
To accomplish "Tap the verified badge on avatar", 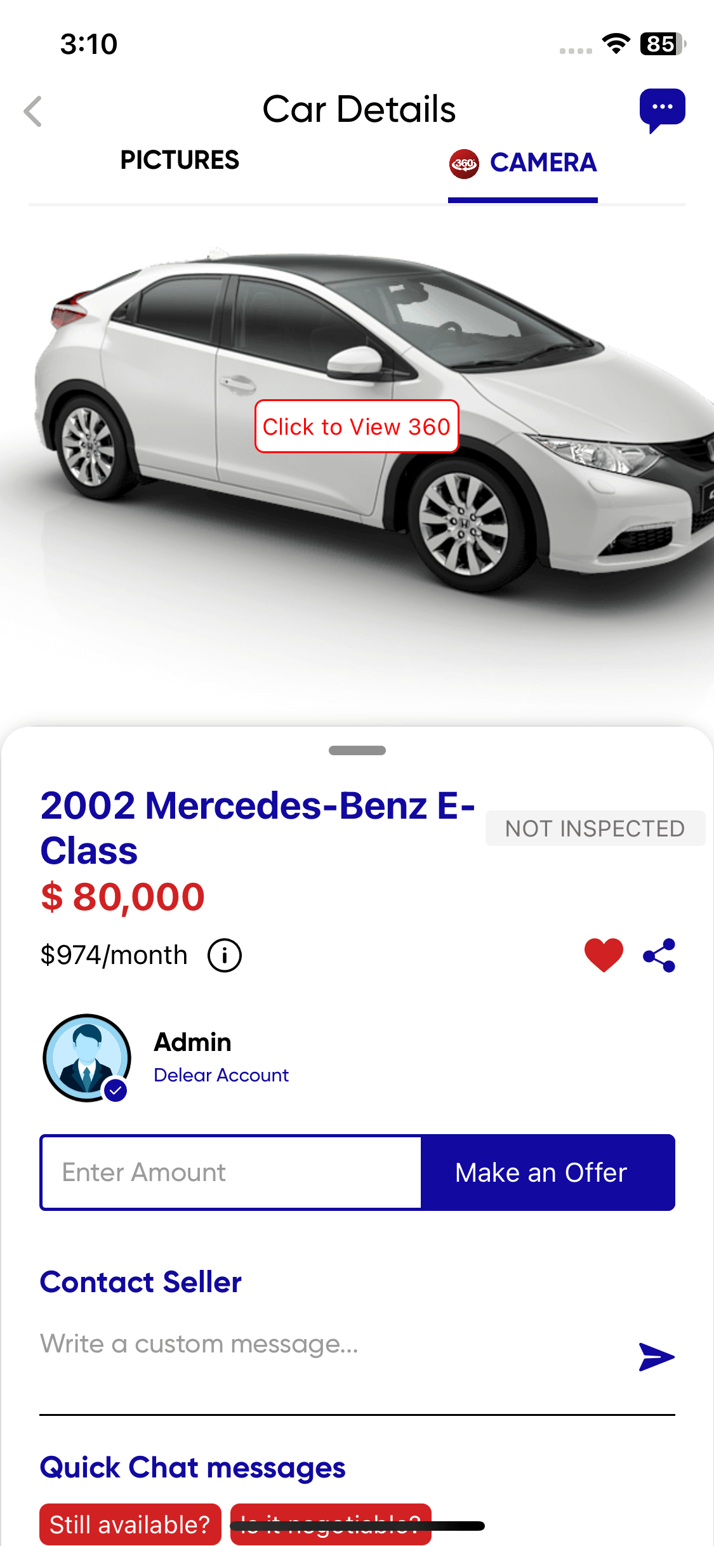I will [x=116, y=1090].
